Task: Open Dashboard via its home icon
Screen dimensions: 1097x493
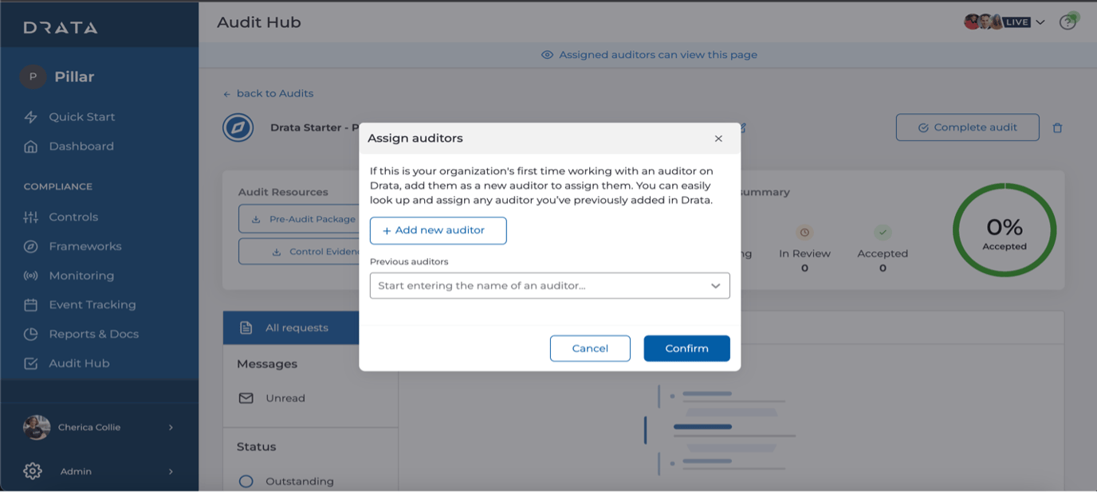Action: coord(31,147)
